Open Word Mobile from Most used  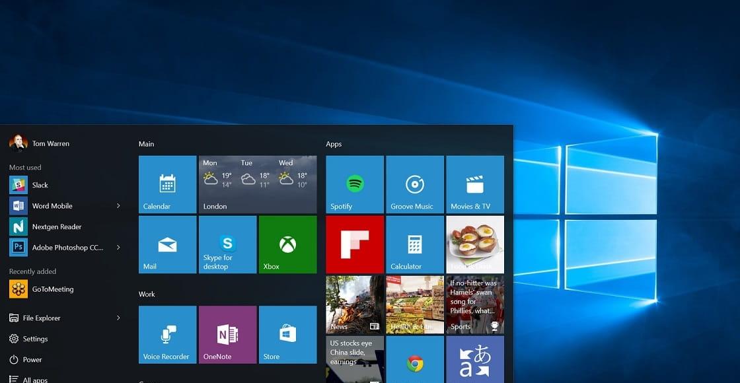(x=65, y=205)
